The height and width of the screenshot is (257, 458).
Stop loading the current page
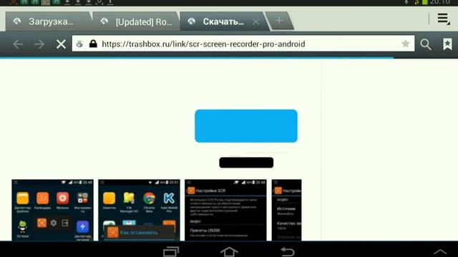(61, 44)
